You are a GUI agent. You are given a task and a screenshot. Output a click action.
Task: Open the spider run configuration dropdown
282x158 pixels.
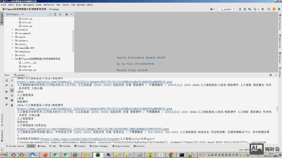click(227, 9)
